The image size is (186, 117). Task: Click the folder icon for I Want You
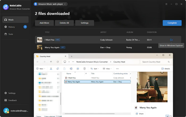click(171, 40)
